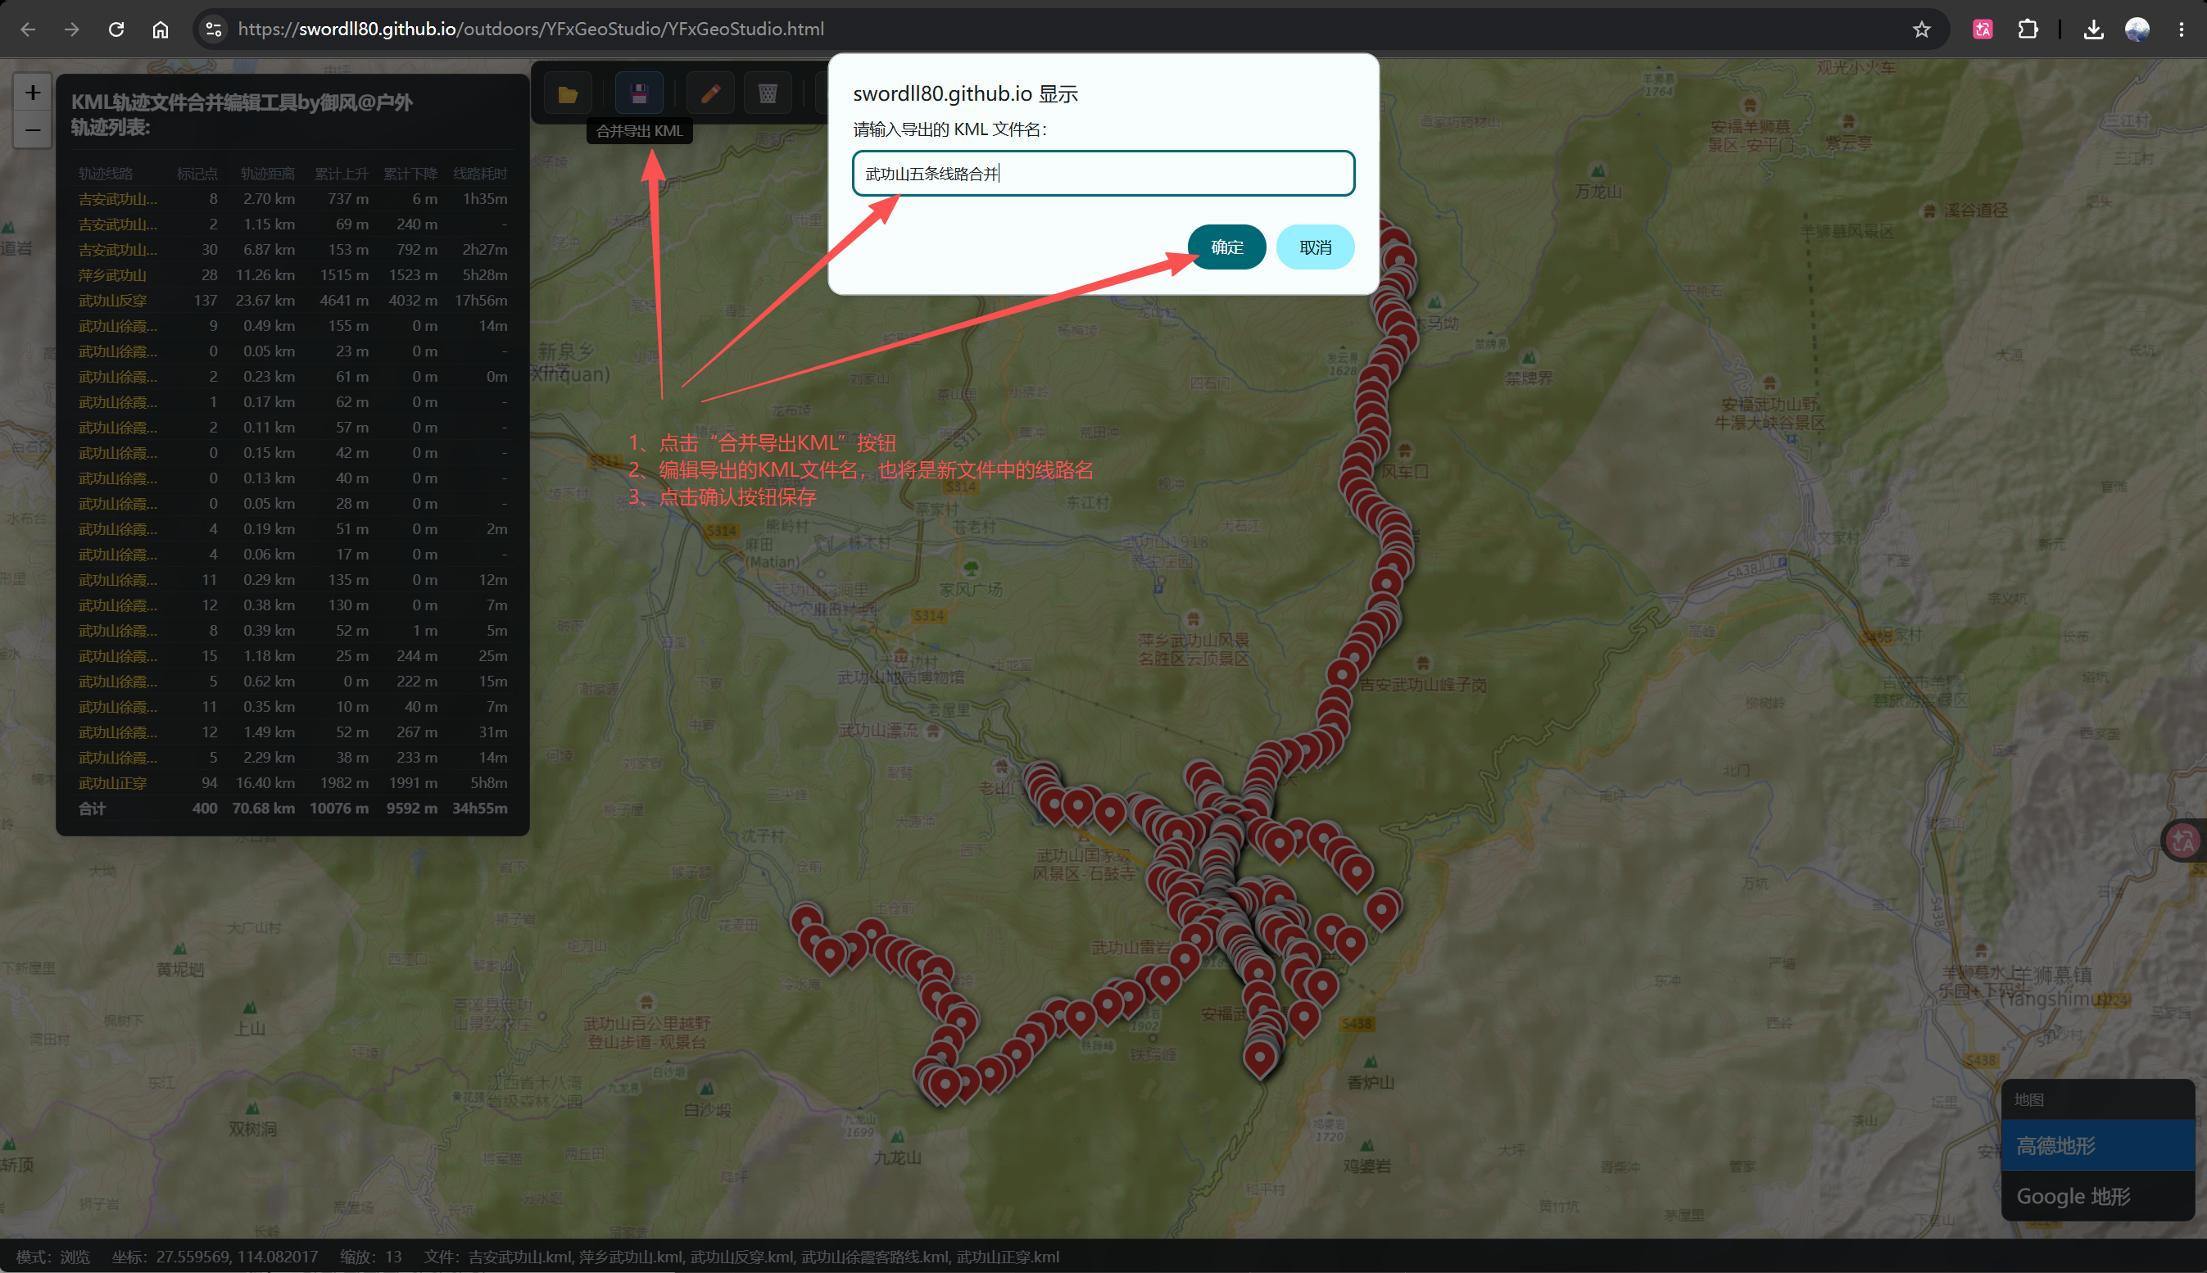Select 高德地形 map layer

[2097, 1145]
